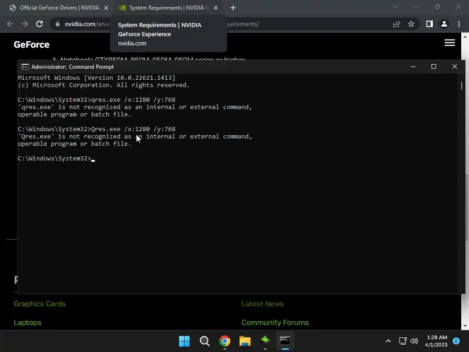Bookmark this page with star

click(x=411, y=24)
